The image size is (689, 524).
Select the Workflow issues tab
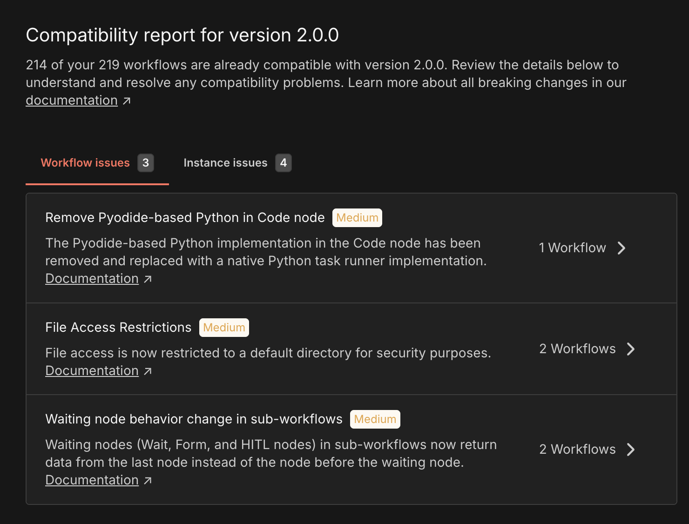[x=85, y=163]
